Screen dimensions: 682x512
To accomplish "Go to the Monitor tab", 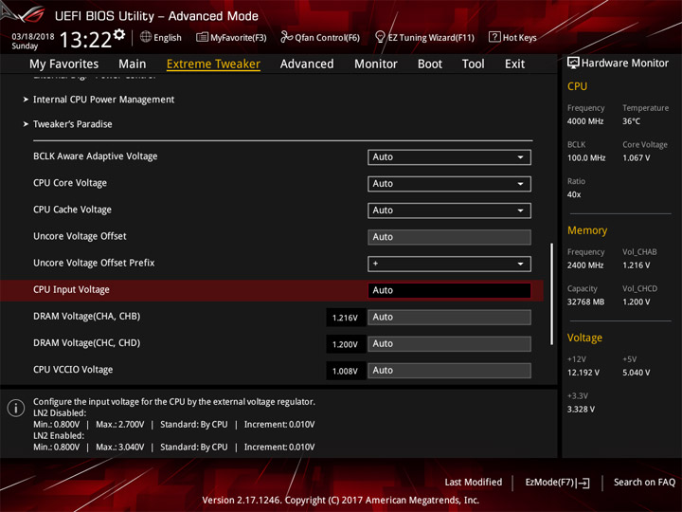I will [376, 64].
